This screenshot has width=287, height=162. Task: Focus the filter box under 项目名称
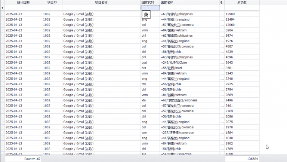click(x=101, y=8)
